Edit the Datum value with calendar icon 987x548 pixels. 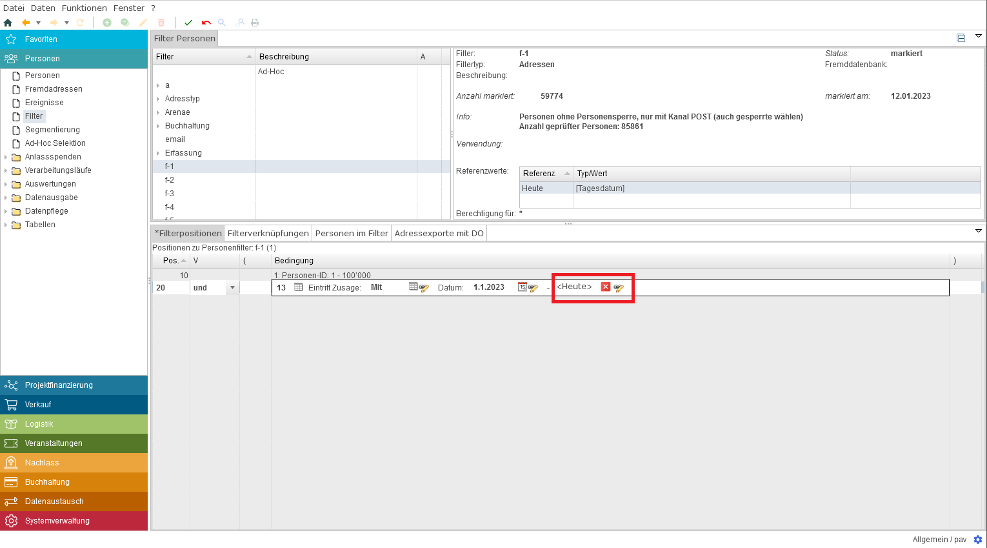pos(528,287)
